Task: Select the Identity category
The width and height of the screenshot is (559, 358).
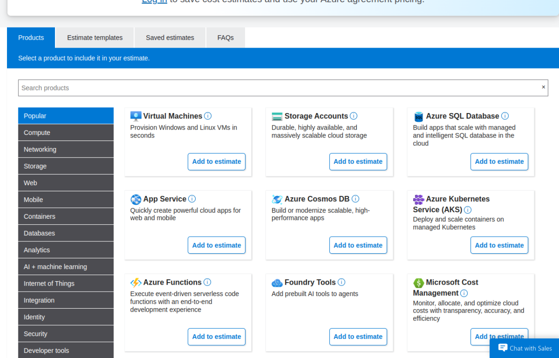Action: coord(66,317)
